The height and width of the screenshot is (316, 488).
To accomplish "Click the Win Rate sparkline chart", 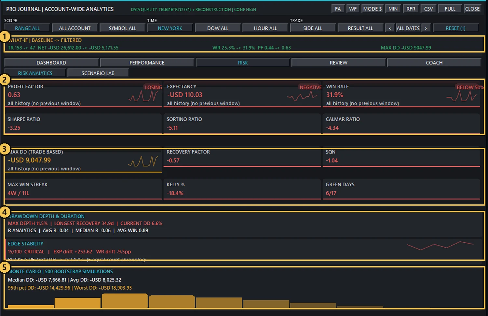I will click(461, 96).
